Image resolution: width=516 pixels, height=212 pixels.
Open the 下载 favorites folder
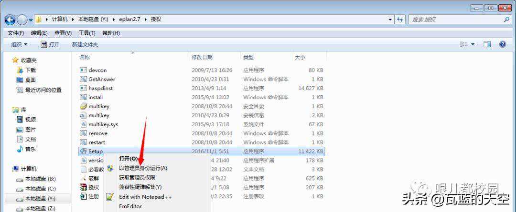31,70
